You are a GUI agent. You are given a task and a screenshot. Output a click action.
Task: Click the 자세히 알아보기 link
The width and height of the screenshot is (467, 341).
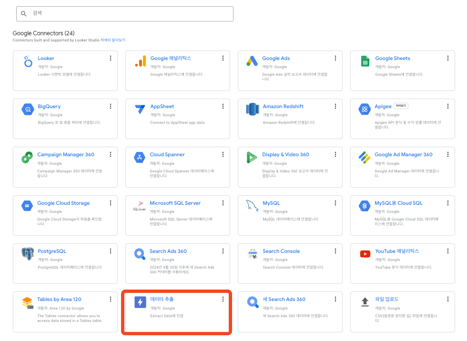(x=113, y=40)
